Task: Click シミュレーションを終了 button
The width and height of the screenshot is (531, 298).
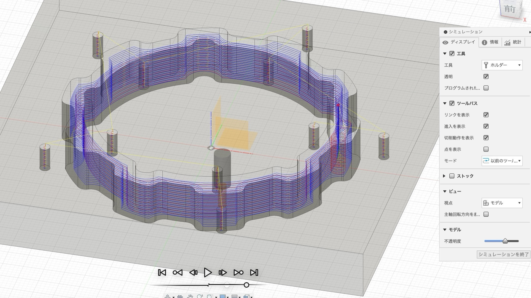Action: click(503, 254)
